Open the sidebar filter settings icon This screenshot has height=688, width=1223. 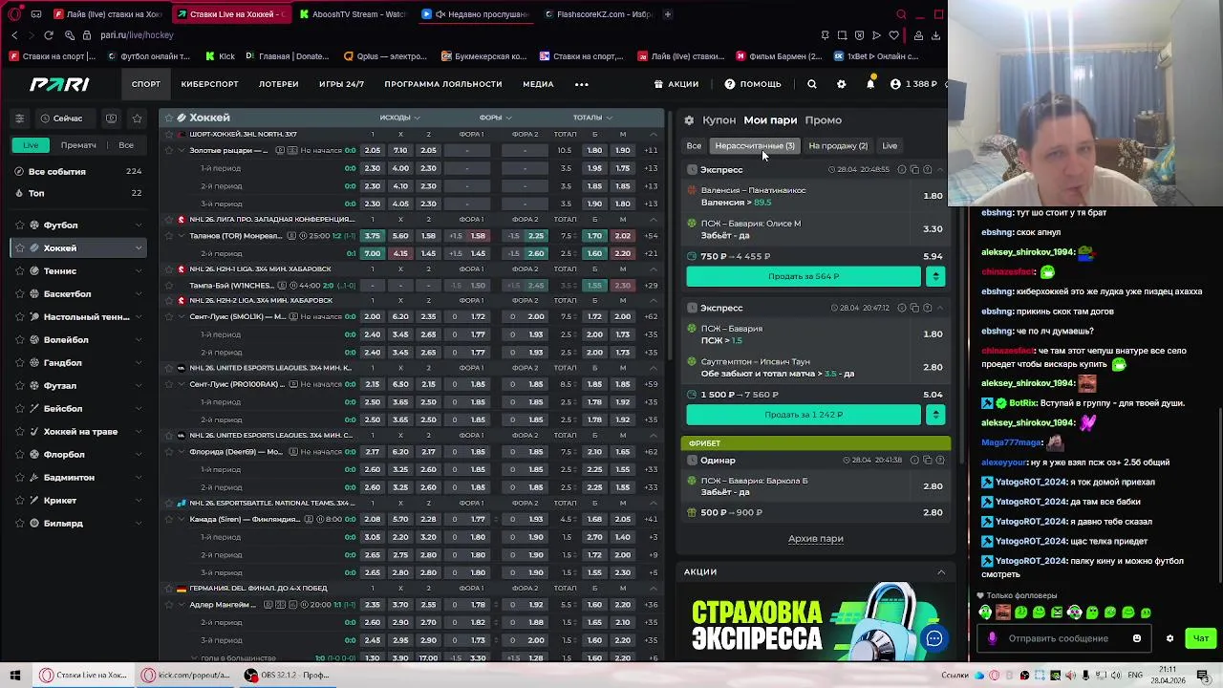click(x=19, y=118)
